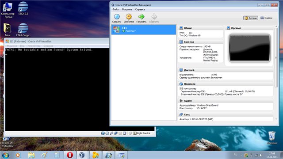Click optical disc icon in VM status bar
The height and width of the screenshot is (159, 283).
[107, 133]
